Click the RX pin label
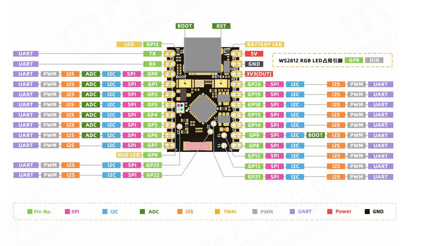 (x=153, y=64)
